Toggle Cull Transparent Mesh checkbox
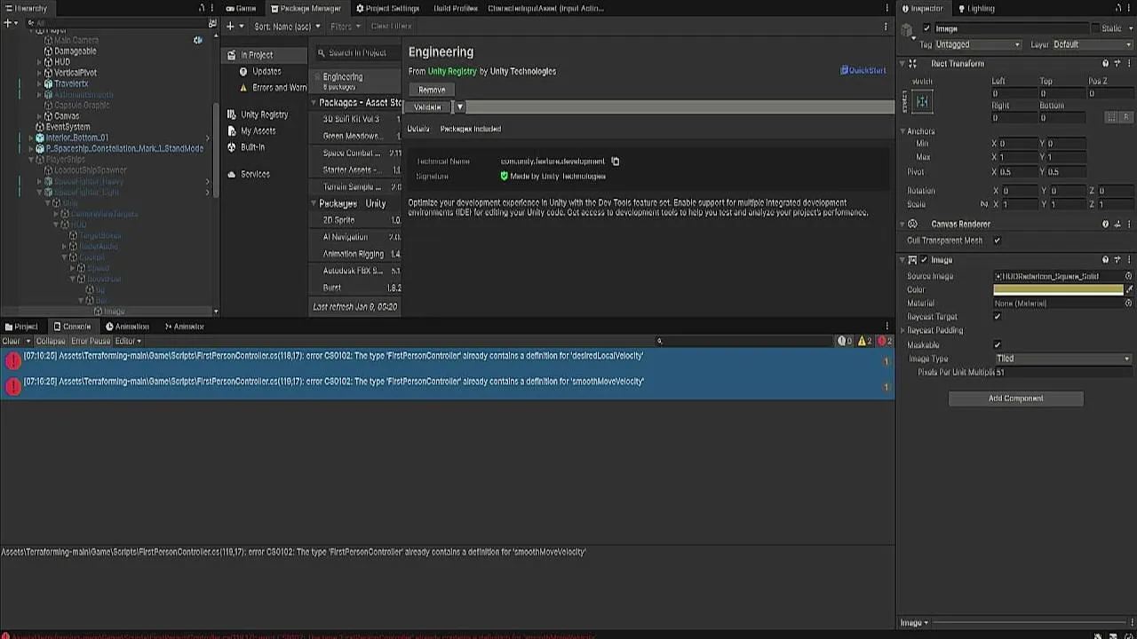Screen dimensions: 1137x639 997,241
